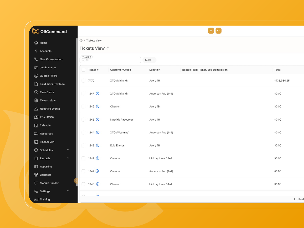Click the Time Cards clock icon
The height and width of the screenshot is (228, 304).
tap(36, 92)
